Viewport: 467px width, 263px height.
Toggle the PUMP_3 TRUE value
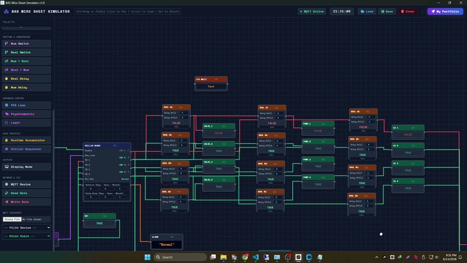[x=318, y=167]
